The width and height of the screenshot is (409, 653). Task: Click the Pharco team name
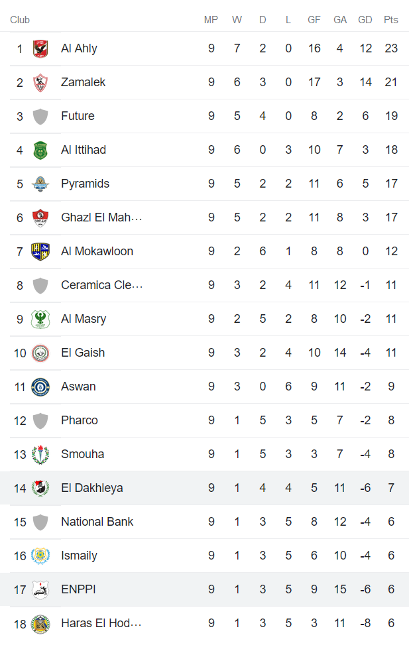79,420
